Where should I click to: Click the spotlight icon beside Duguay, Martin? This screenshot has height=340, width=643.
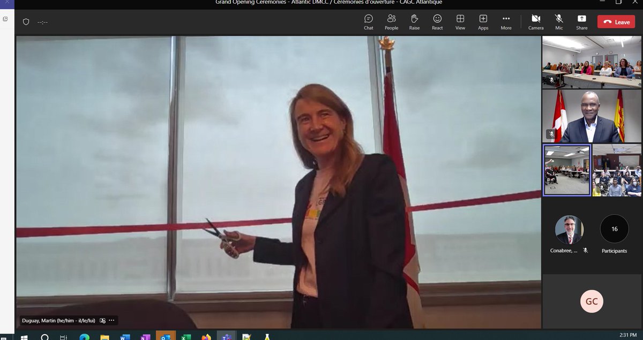pos(102,321)
